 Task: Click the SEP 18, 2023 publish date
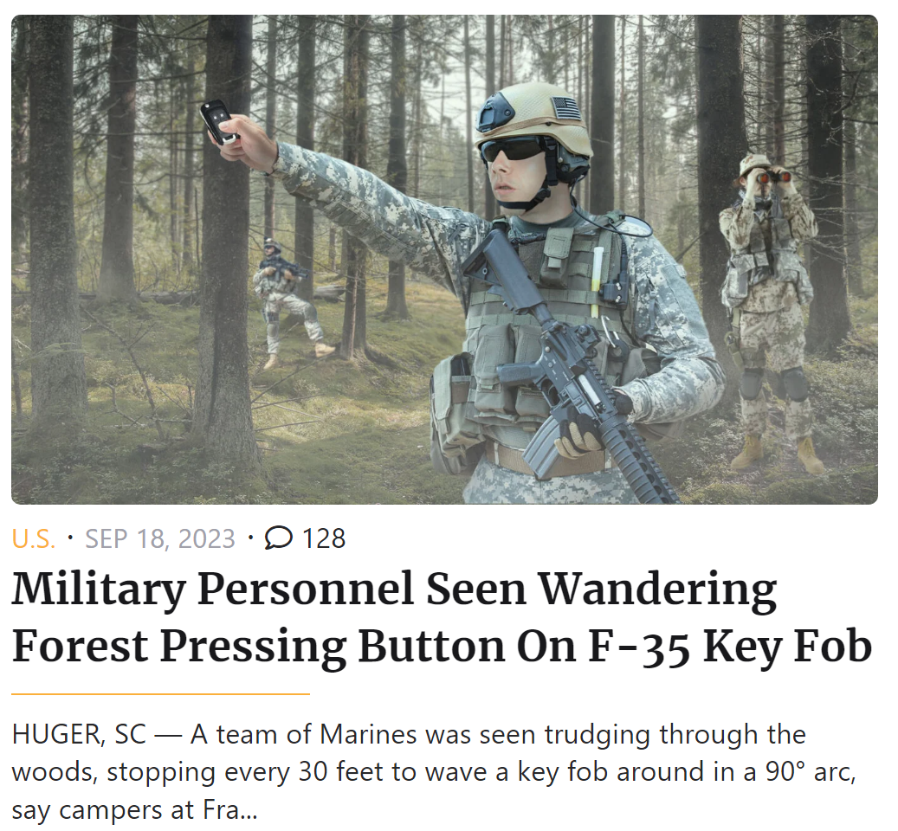(x=160, y=538)
